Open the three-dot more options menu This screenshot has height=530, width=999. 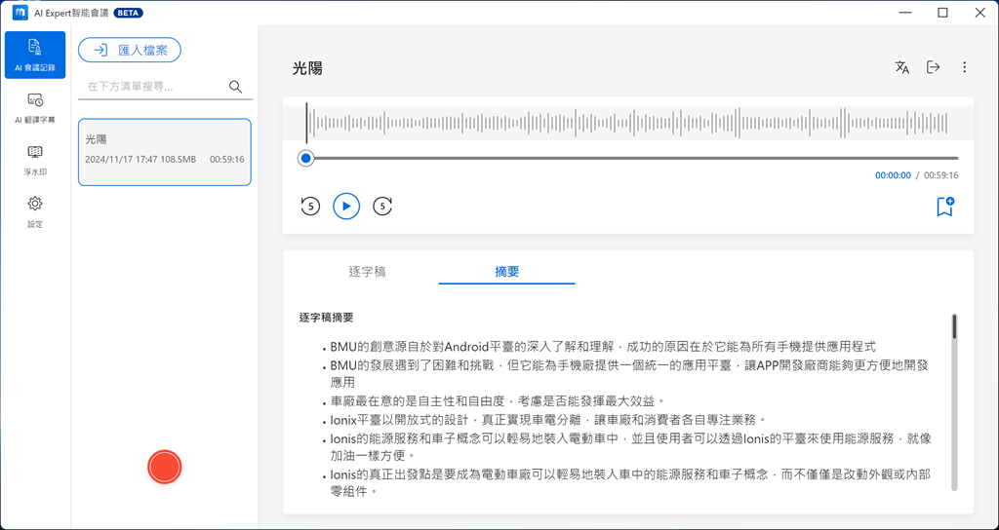(x=964, y=67)
